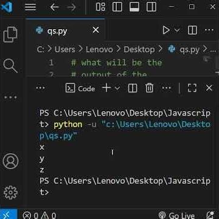Go back with the left arrow
Screen dimensions: 219x219
(x=54, y=7)
